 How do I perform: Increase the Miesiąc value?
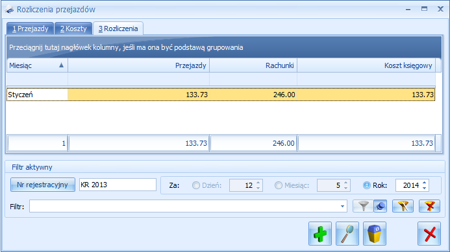[x=346, y=182]
